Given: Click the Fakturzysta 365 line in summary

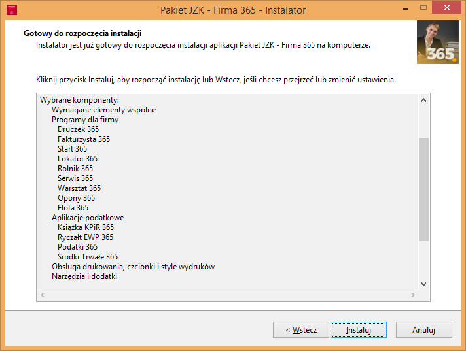Looking at the screenshot, I should pyautogui.click(x=84, y=139).
